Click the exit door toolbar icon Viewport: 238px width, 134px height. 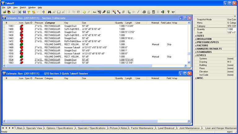163,12
